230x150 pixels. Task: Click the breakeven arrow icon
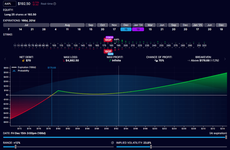tap(189, 60)
